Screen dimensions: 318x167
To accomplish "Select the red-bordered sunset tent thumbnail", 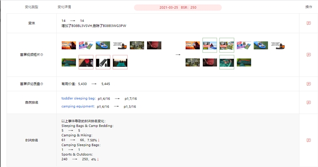I will [120, 62].
